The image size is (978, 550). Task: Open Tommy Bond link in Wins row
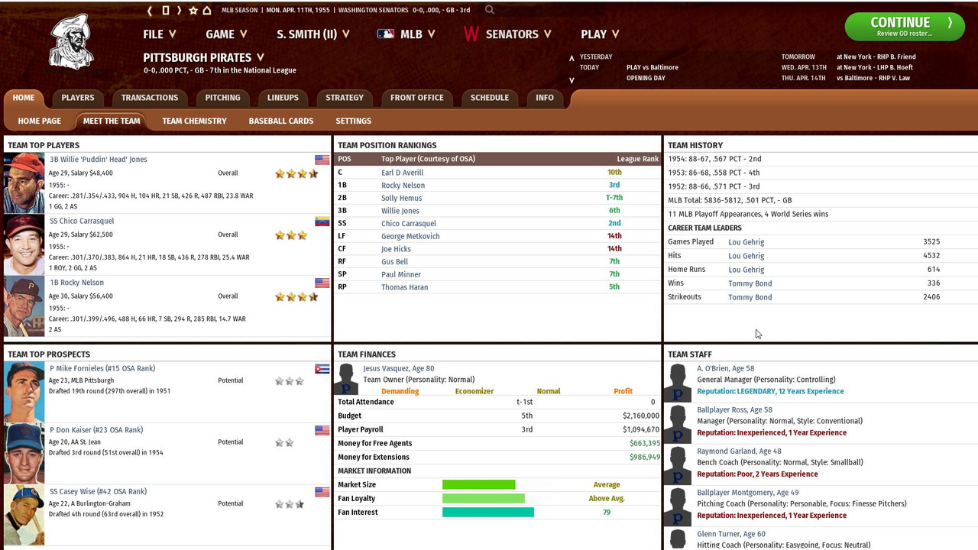[750, 283]
